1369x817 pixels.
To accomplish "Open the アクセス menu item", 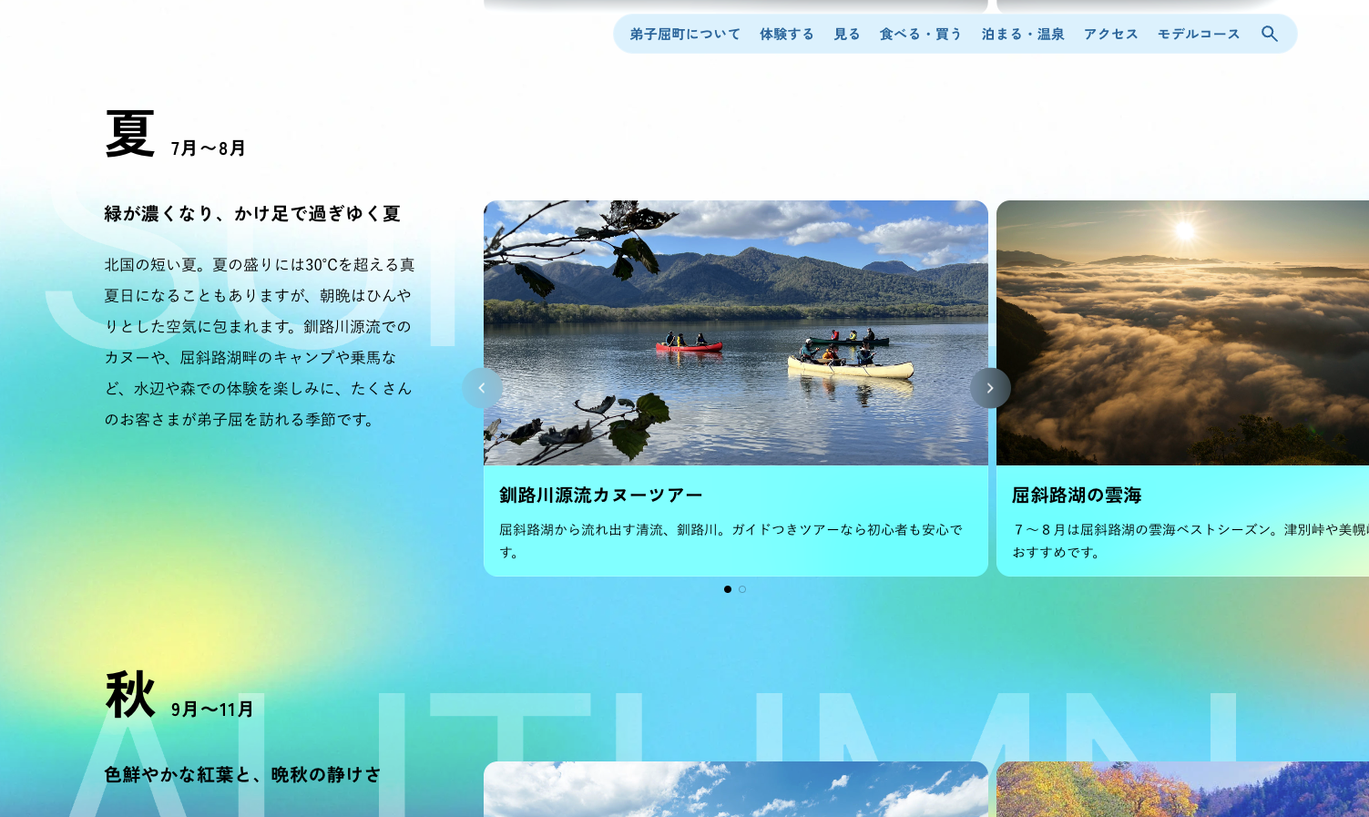I will tap(1111, 34).
